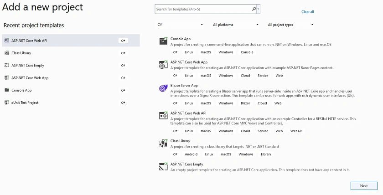Click the Search for templates field
Viewport: 383px width, 195px height.
click(203, 9)
